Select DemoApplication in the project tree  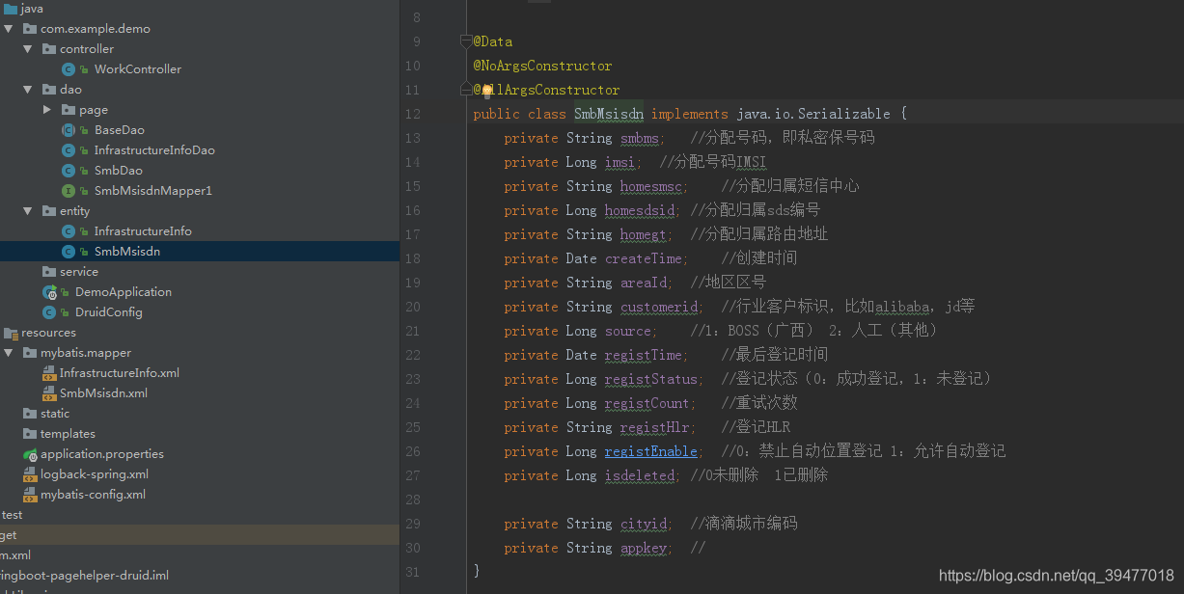pyautogui.click(x=124, y=292)
